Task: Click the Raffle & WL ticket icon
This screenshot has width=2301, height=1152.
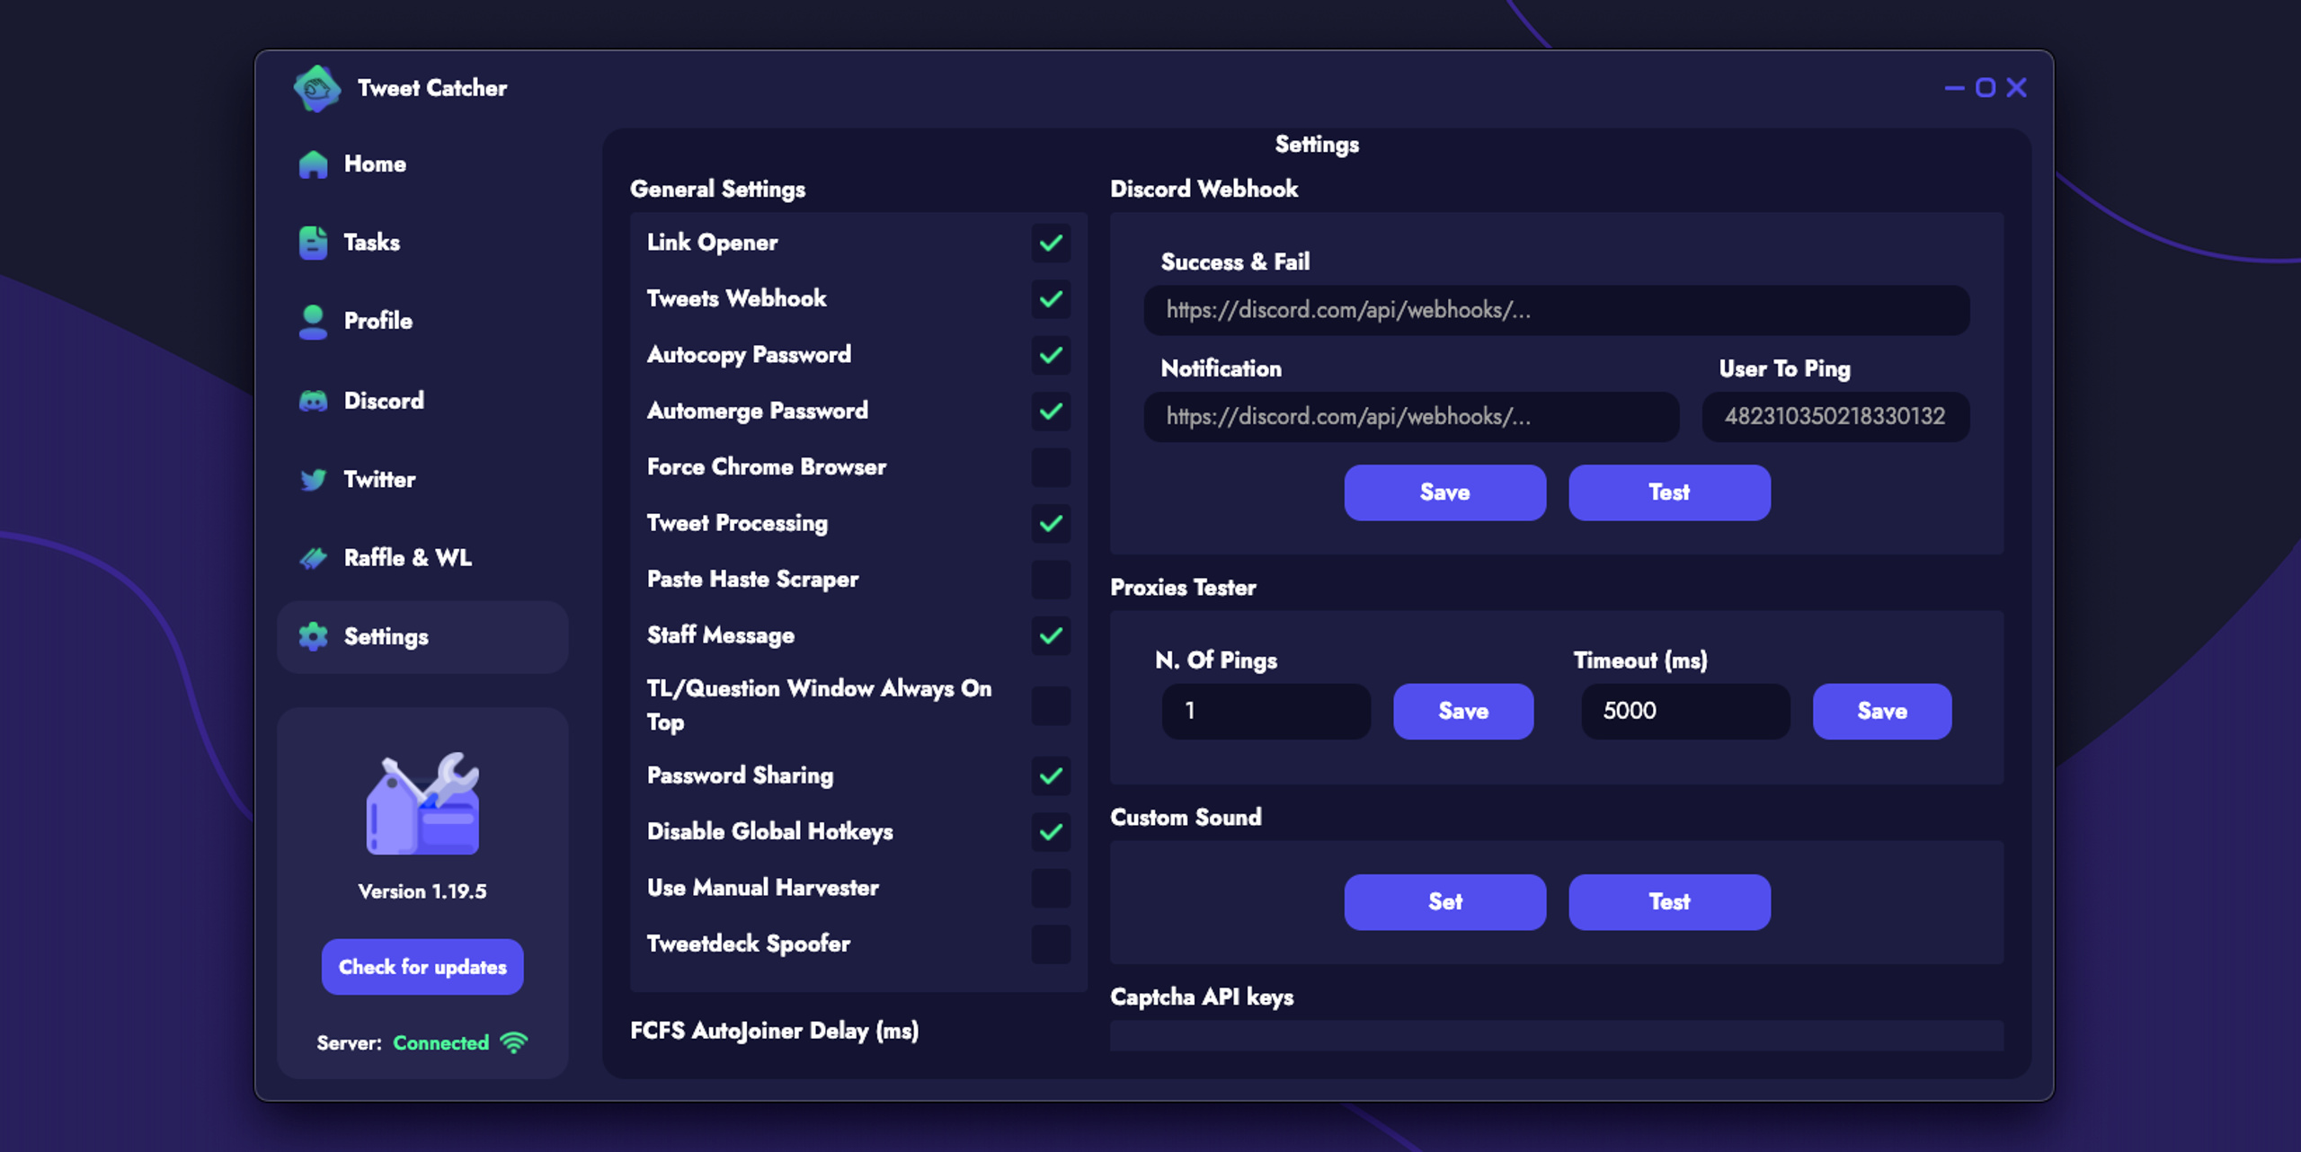Action: click(x=313, y=558)
